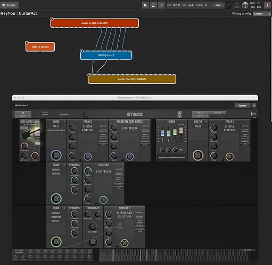
Task: Open the tuner fork icon
Action: click(x=161, y=5)
